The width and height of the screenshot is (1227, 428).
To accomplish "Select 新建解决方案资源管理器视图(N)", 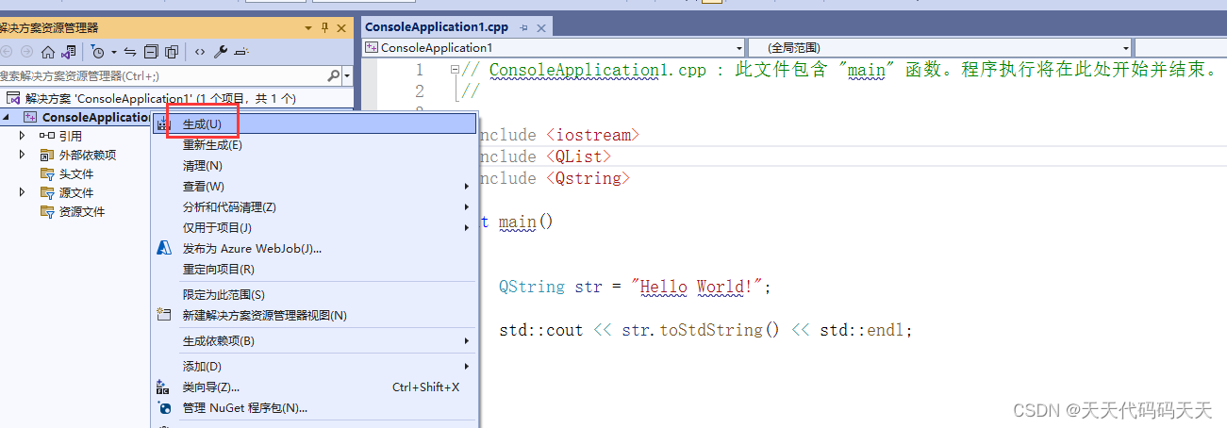I will click(x=314, y=315).
